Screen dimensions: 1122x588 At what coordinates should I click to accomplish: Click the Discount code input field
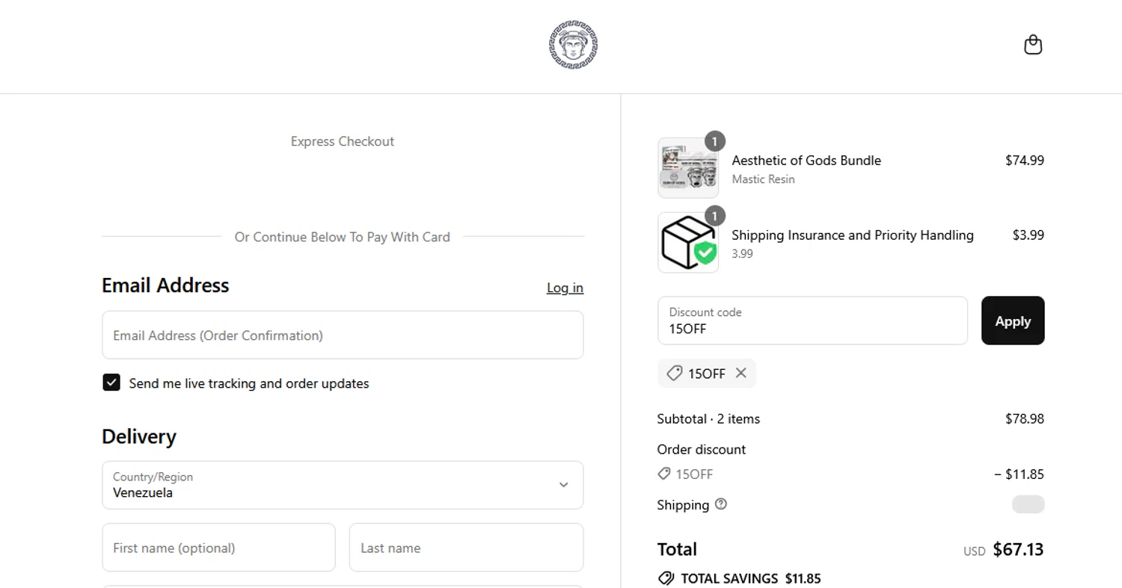(812, 321)
